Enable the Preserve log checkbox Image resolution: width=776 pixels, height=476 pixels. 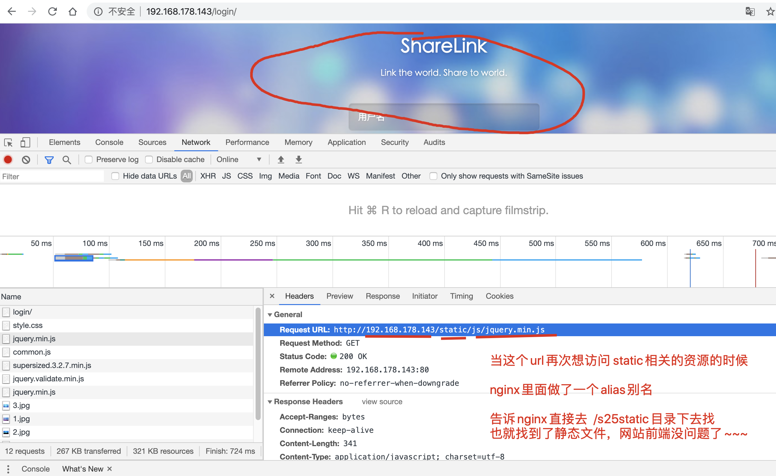tap(89, 160)
